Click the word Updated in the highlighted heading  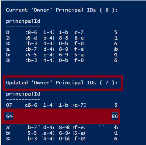[x=17, y=83]
